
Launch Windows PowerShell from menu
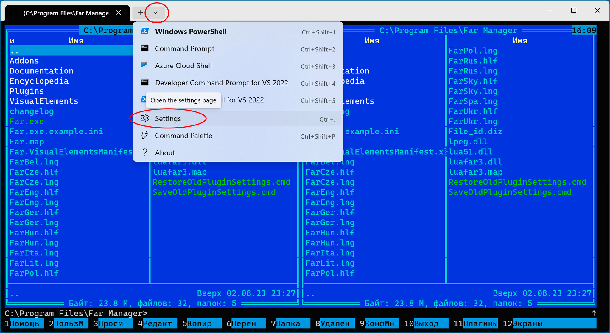point(238,31)
